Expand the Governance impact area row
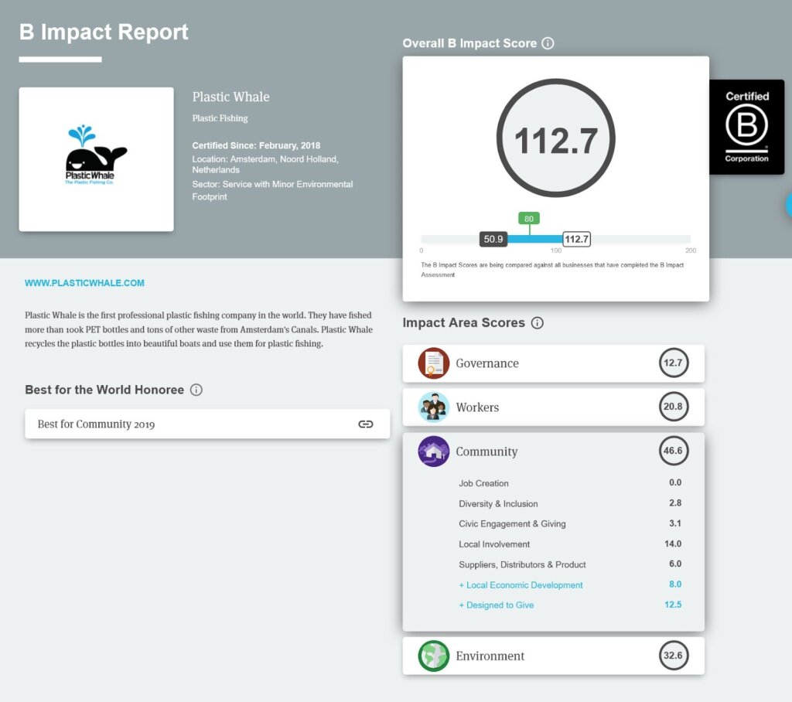 (554, 363)
